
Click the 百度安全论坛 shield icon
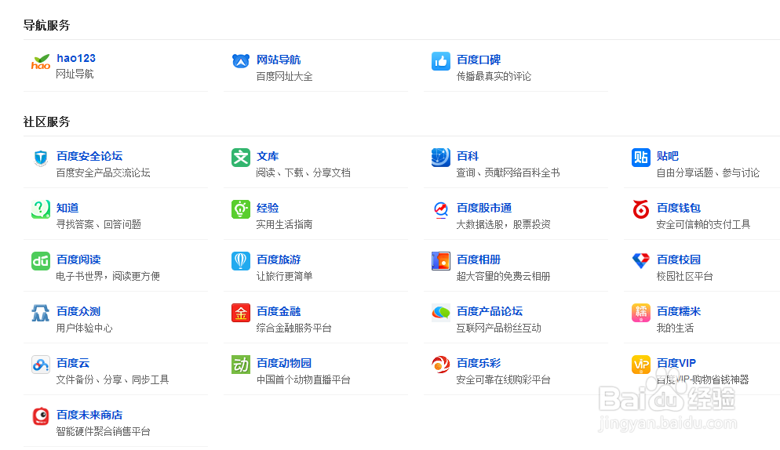click(41, 158)
